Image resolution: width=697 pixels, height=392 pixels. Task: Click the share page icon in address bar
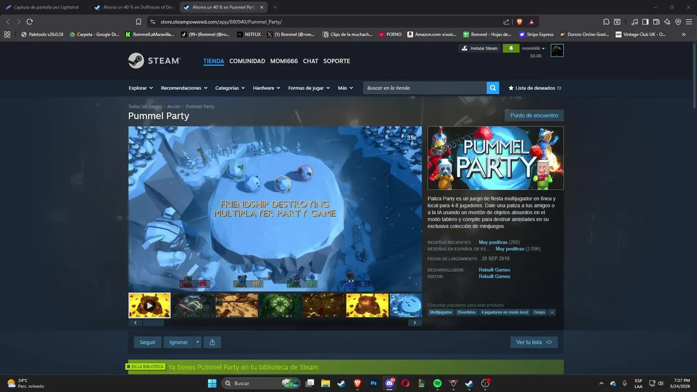point(506,22)
